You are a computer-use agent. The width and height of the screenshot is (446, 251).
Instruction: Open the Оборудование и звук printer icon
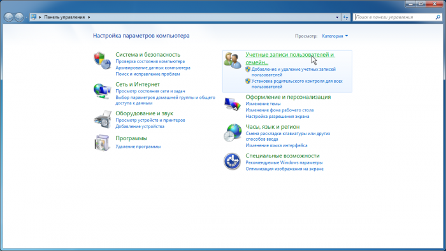click(102, 119)
